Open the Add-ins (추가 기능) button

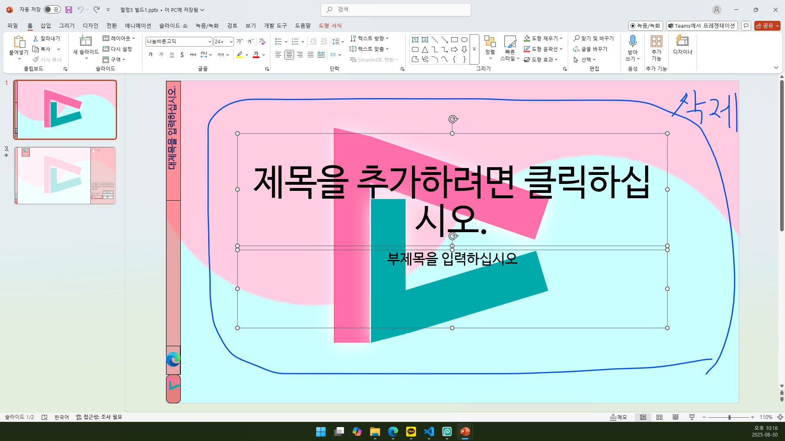click(656, 48)
